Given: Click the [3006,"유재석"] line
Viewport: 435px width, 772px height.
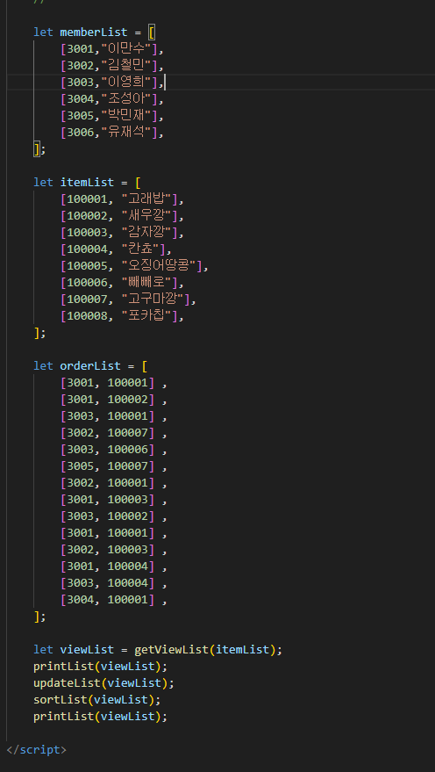Looking at the screenshot, I should [x=112, y=133].
